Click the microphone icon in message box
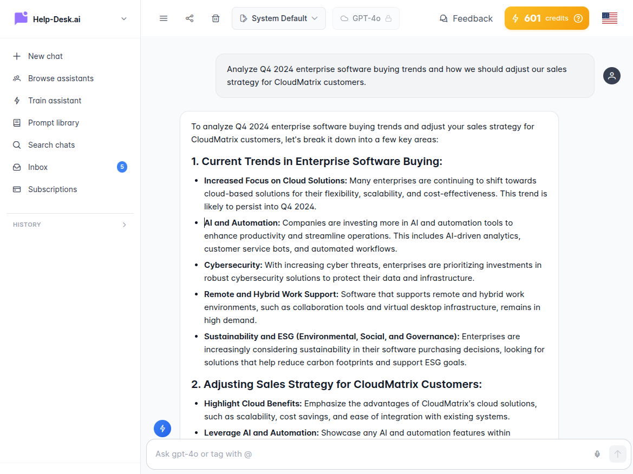Image resolution: width=633 pixels, height=474 pixels. pos(597,454)
